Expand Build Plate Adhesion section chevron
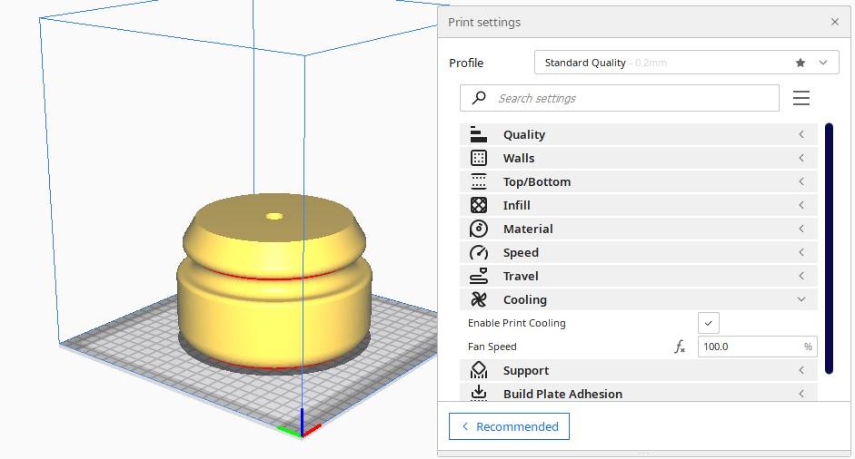This screenshot has height=459, width=855. pyautogui.click(x=801, y=394)
